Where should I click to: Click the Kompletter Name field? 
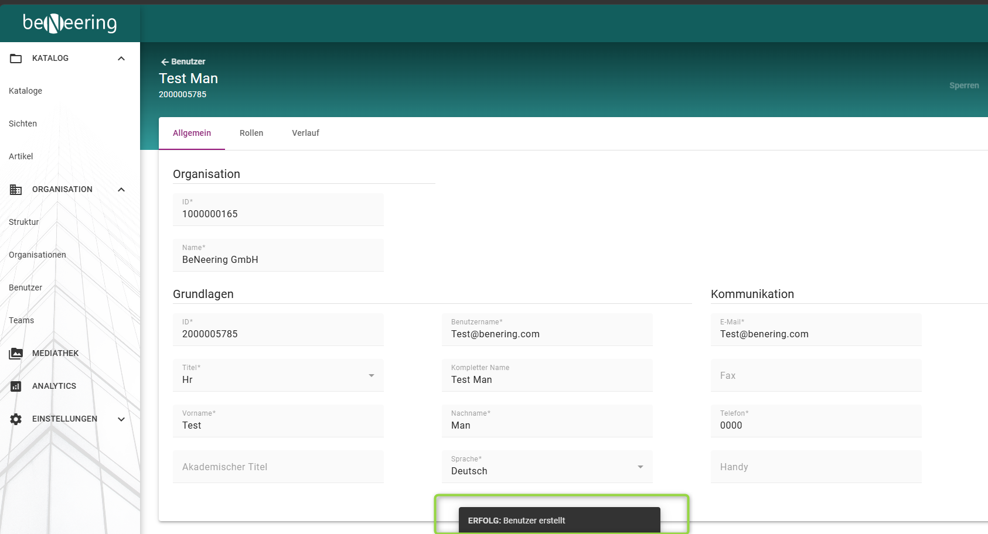click(547, 375)
